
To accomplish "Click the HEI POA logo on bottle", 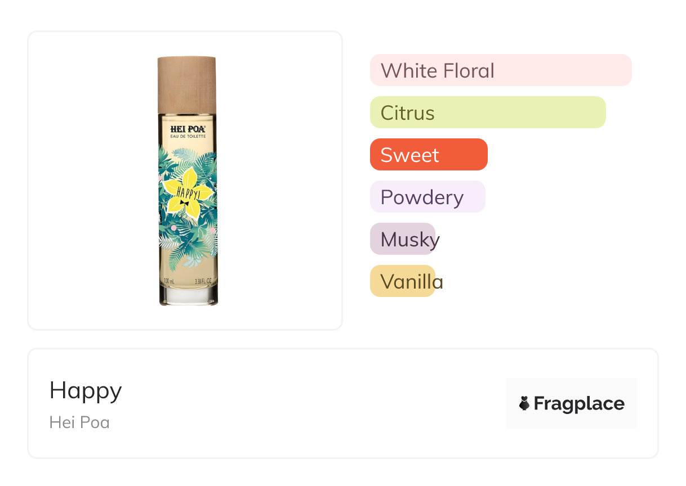I will [188, 129].
